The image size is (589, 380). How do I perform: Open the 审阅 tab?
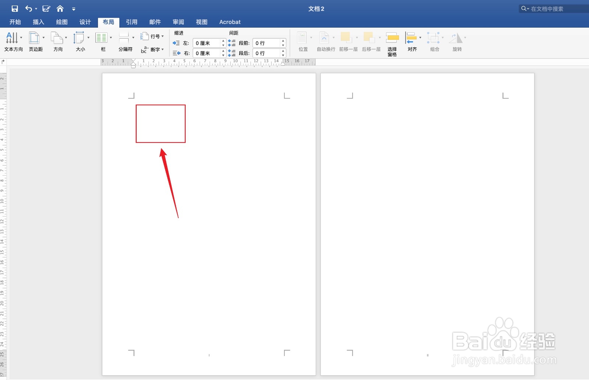click(178, 22)
